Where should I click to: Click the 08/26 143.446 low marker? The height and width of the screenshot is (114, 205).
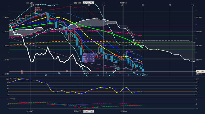(117, 67)
